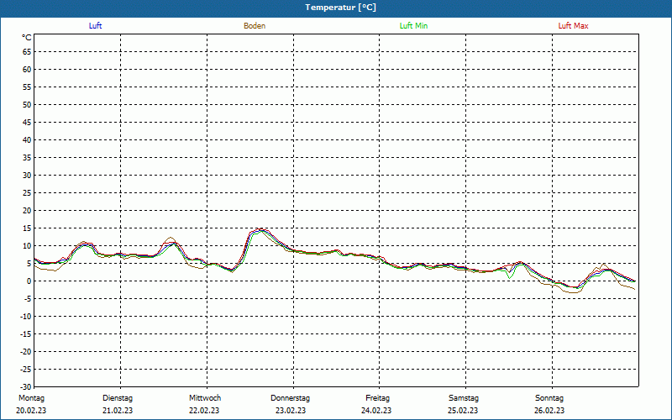Select the 50 value on temperature axis
This screenshot has width=672, height=420.
pyautogui.click(x=27, y=104)
